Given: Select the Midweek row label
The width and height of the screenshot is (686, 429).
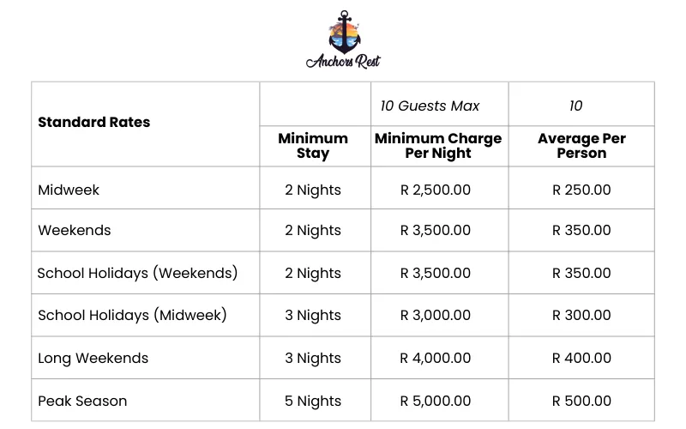Looking at the screenshot, I should click(69, 190).
